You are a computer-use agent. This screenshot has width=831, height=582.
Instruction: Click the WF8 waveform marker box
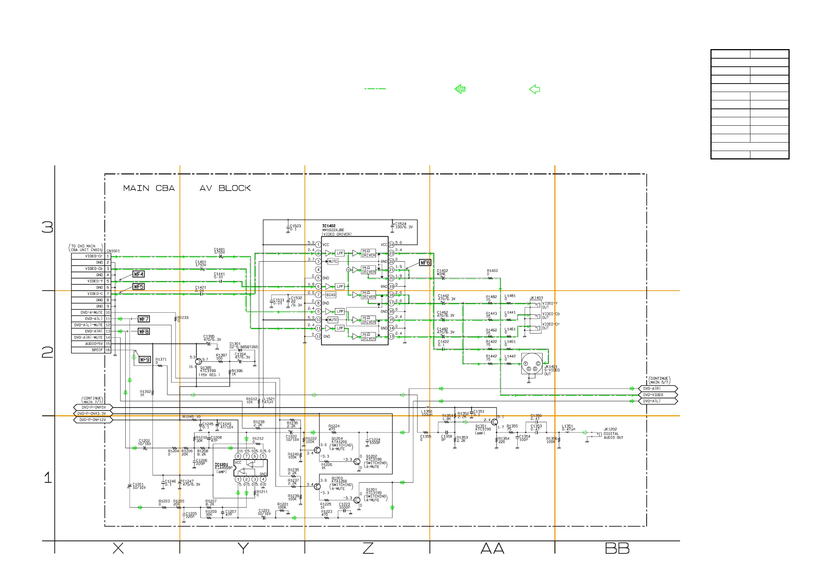point(144,332)
